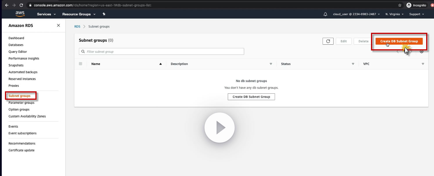
Task: Click the Name column header
Action: (96, 64)
